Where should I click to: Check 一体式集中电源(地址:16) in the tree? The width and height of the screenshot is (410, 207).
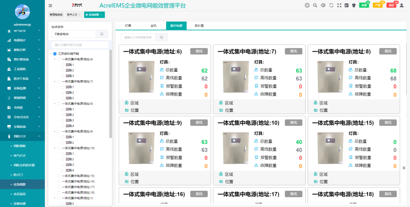(59, 181)
